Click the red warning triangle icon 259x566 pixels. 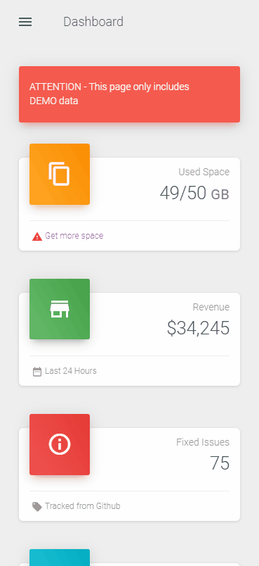[37, 237]
